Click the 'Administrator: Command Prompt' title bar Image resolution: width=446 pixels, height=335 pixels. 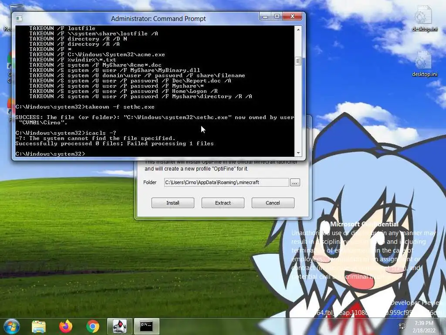click(x=158, y=19)
